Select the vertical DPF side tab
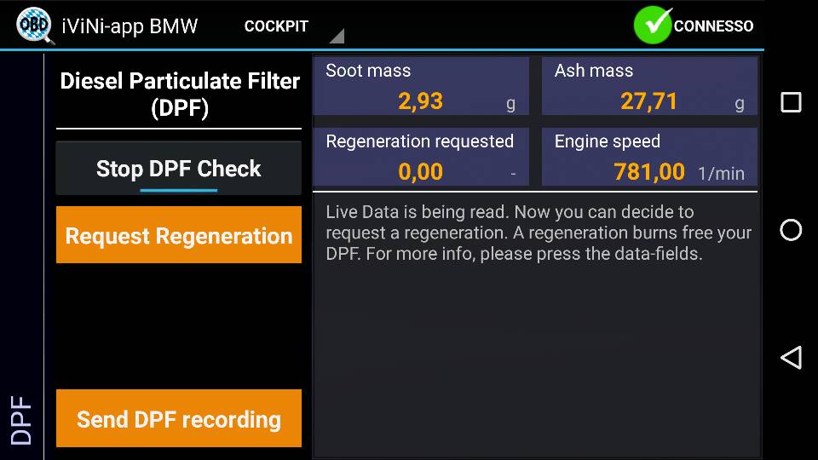Screen dimensions: 818x460 pyautogui.click(x=21, y=420)
